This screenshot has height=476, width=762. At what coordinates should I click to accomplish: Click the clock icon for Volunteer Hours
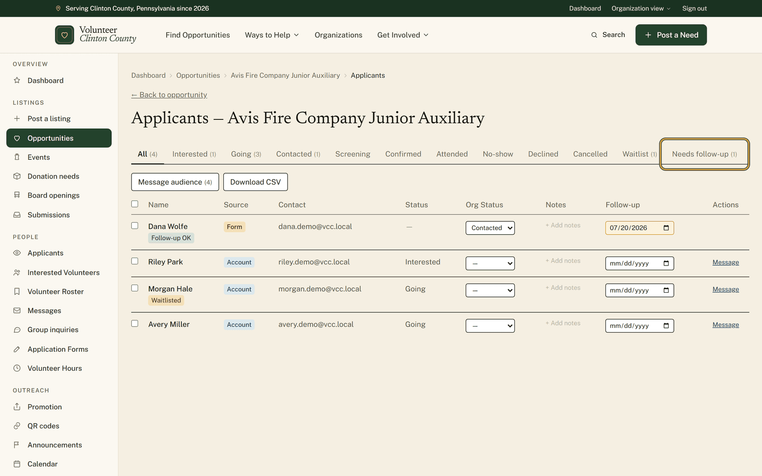17,368
